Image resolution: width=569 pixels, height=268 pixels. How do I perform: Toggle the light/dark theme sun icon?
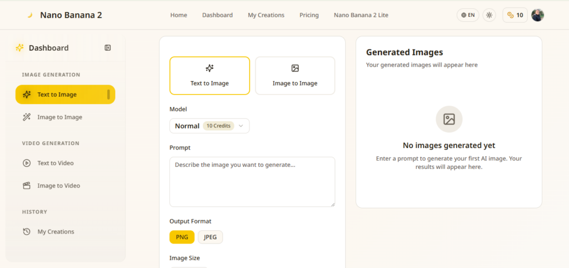(x=489, y=15)
